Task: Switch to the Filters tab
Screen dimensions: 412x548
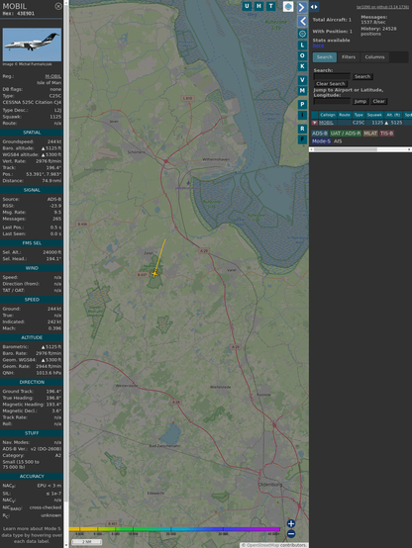Action: [x=349, y=57]
